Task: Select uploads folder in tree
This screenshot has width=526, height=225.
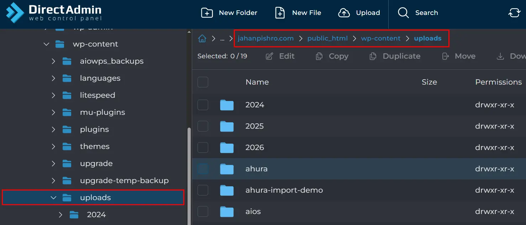Action: pos(93,198)
